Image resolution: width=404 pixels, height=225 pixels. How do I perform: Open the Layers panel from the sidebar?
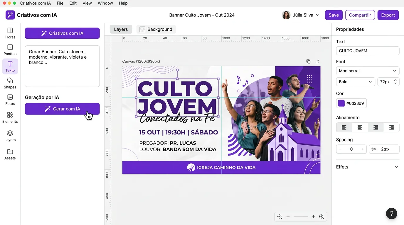[10, 136]
